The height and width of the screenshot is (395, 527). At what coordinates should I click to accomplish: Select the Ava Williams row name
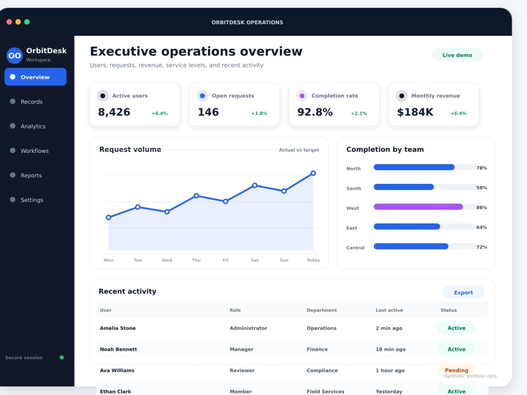pyautogui.click(x=117, y=370)
